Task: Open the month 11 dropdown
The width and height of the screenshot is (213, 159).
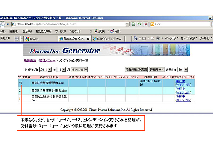Action: click(64, 70)
